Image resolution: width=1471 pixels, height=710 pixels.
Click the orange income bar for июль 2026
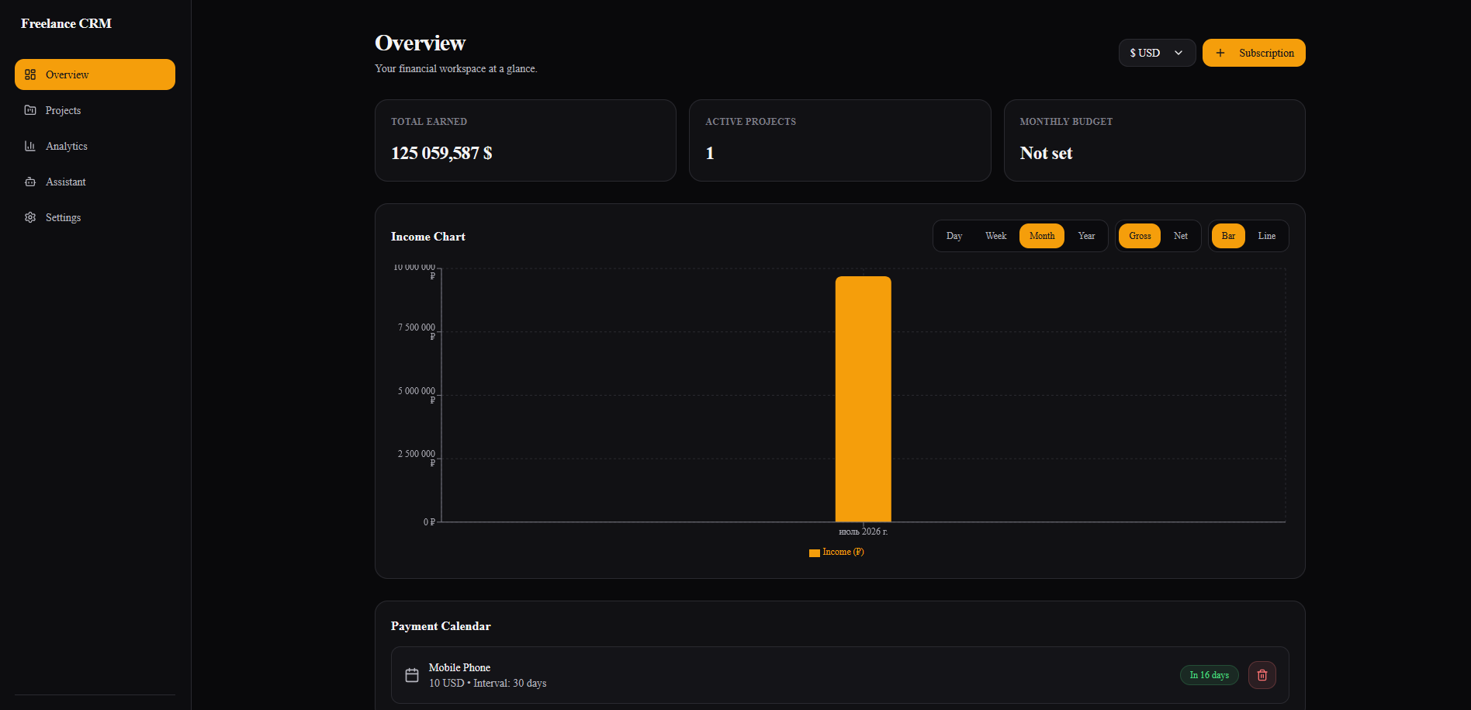click(863, 399)
